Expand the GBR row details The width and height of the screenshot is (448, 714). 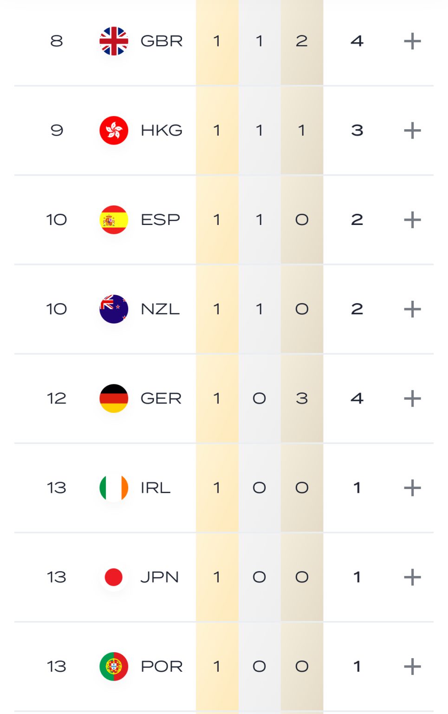(412, 41)
